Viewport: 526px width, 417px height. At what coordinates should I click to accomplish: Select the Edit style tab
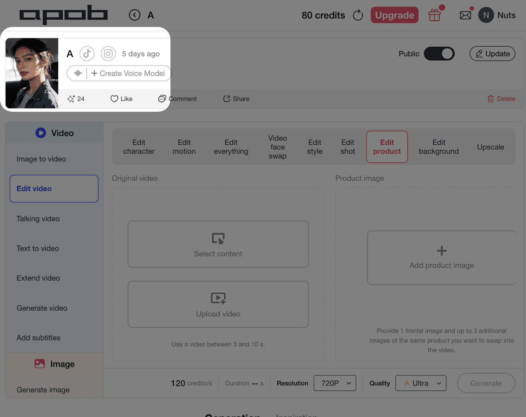[x=315, y=147]
